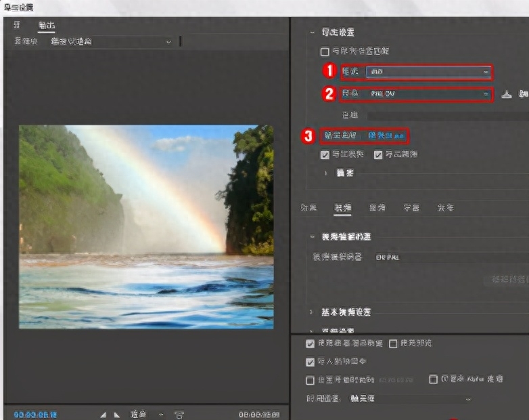Expand the Summary section

tap(325, 173)
